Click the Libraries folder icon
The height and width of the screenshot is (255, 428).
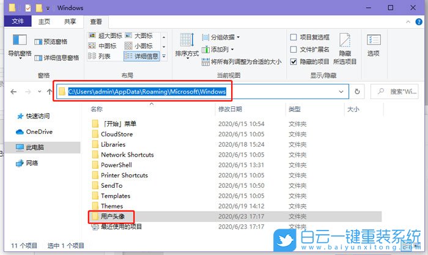click(95, 144)
